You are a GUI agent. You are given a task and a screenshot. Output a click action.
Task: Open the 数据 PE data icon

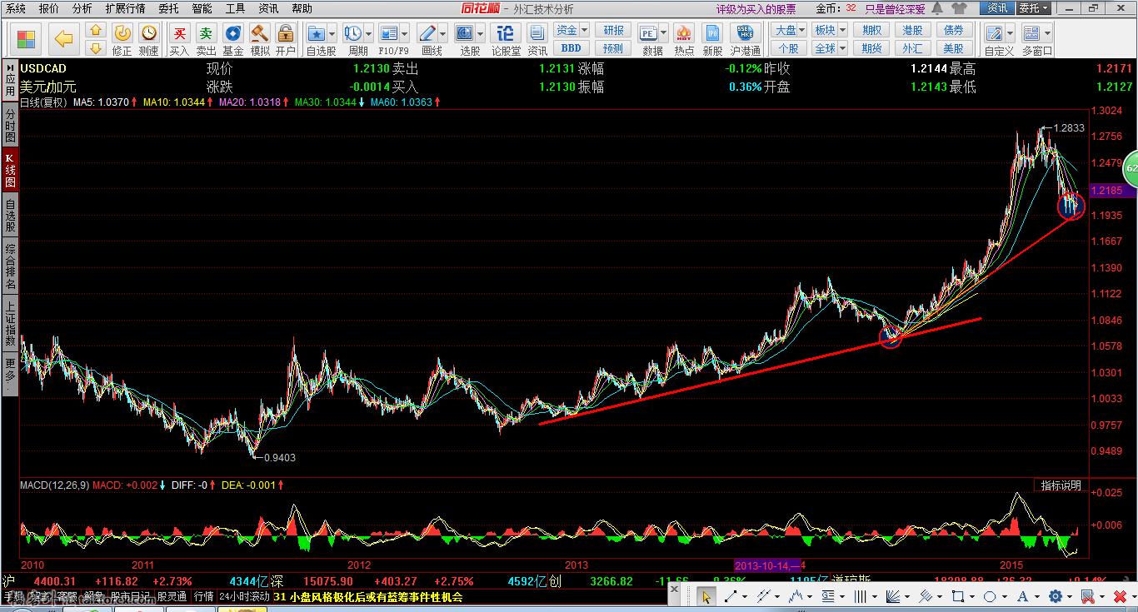tap(649, 33)
